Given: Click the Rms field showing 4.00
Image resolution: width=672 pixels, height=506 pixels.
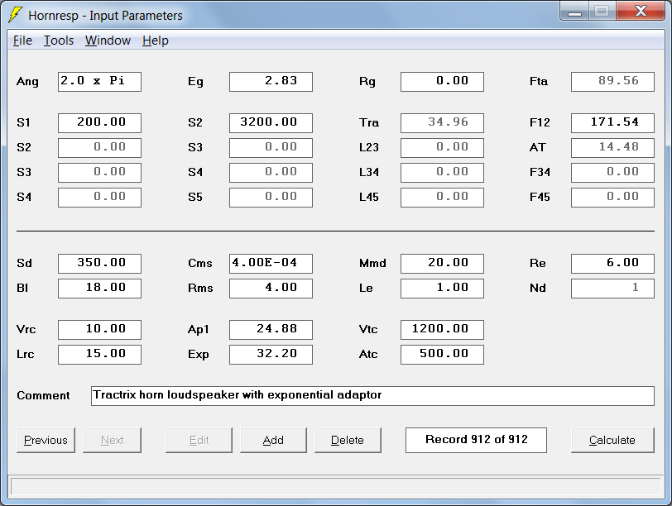Looking at the screenshot, I should (271, 289).
